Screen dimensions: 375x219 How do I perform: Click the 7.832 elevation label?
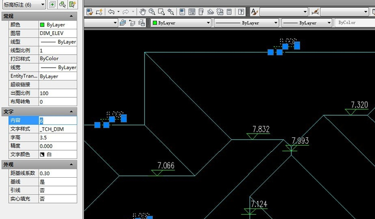pos(261,129)
